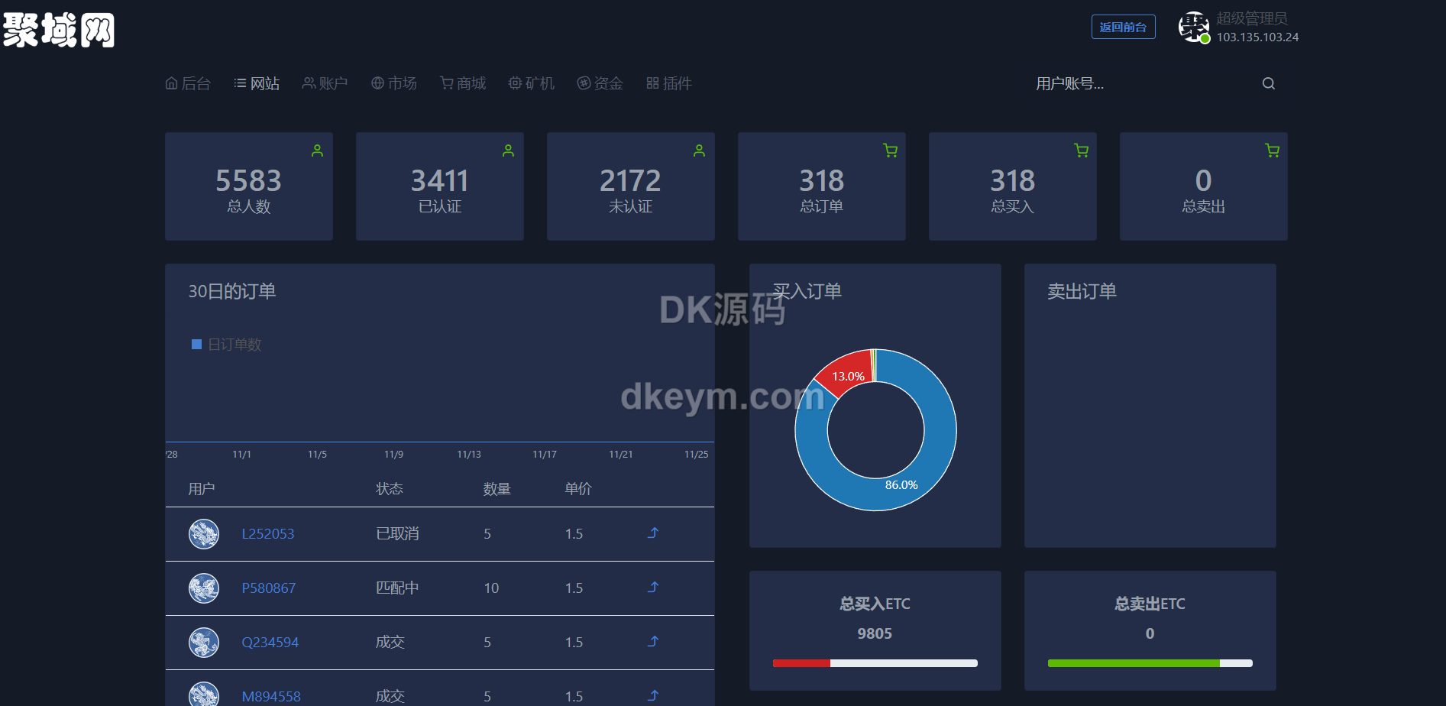
Task: Click the search magnifier icon
Action: 1268,83
